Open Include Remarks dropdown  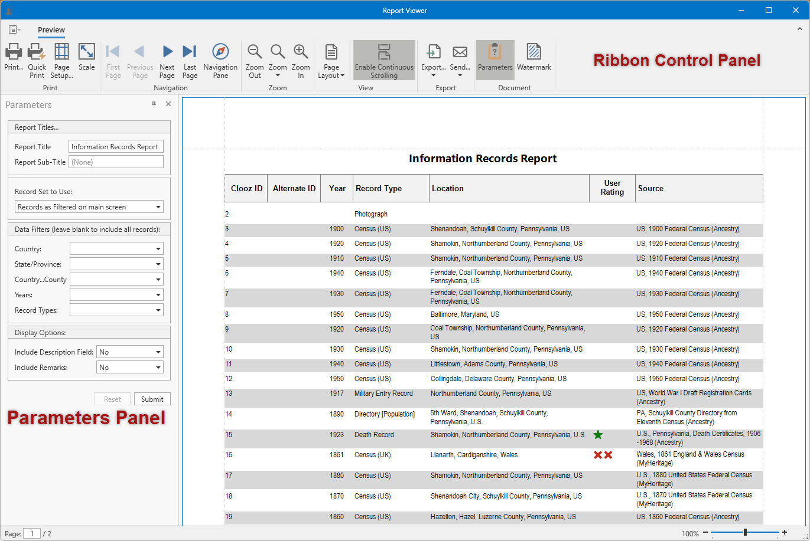pos(158,368)
